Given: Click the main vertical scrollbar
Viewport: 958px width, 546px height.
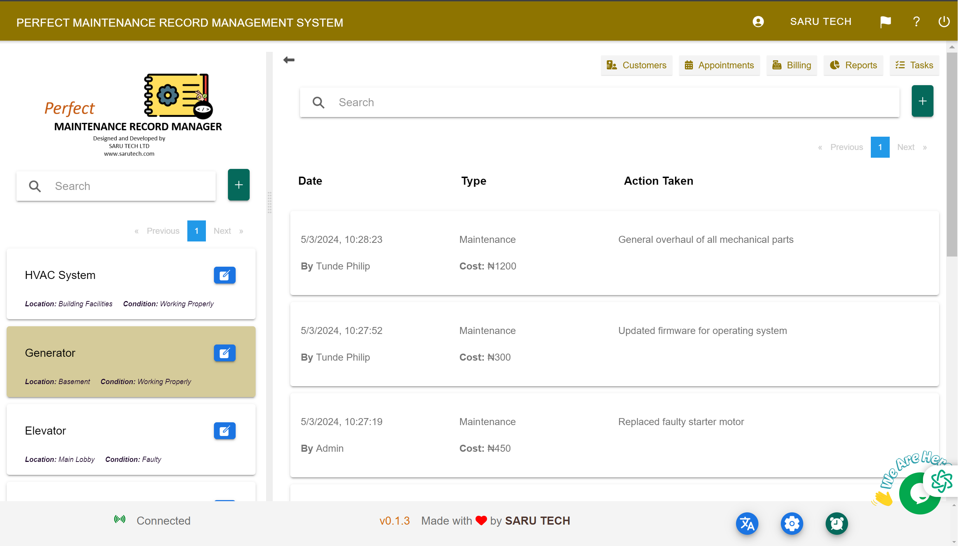Looking at the screenshot, I should point(952,155).
